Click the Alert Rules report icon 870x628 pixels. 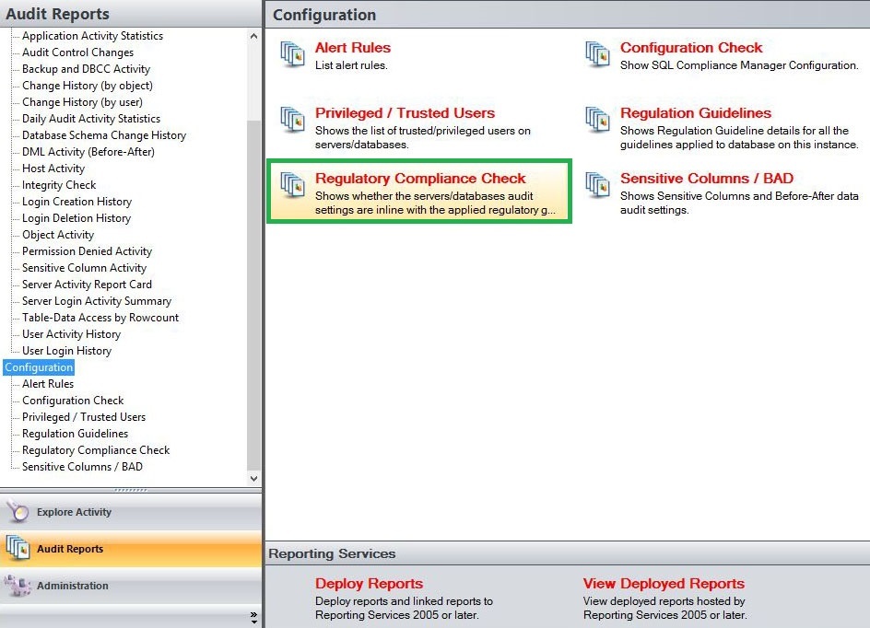(x=292, y=54)
